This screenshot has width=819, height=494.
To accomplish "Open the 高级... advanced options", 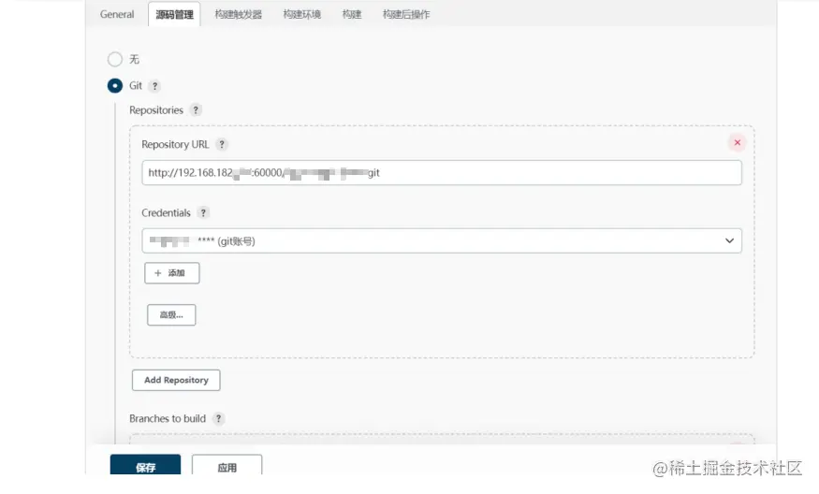I will [x=171, y=315].
